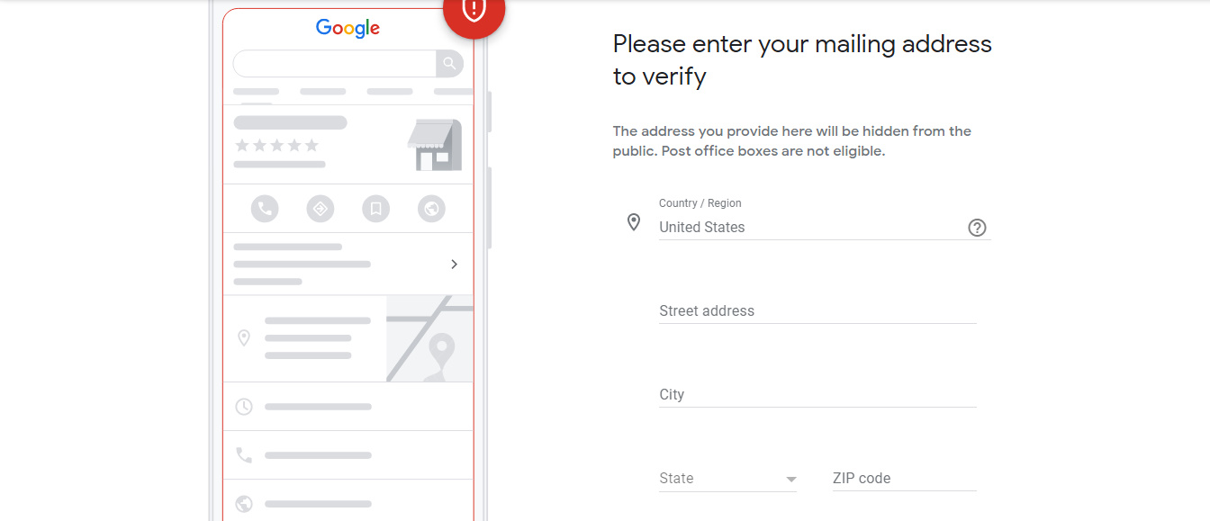This screenshot has width=1210, height=521.
Task: Select the bookmark save icon
Action: pos(375,208)
